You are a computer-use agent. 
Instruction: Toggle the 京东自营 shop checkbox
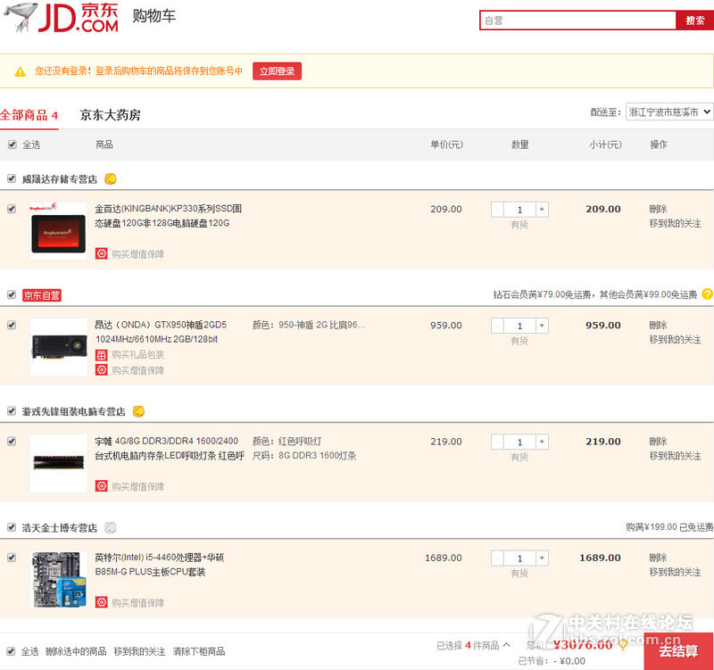coord(12,295)
